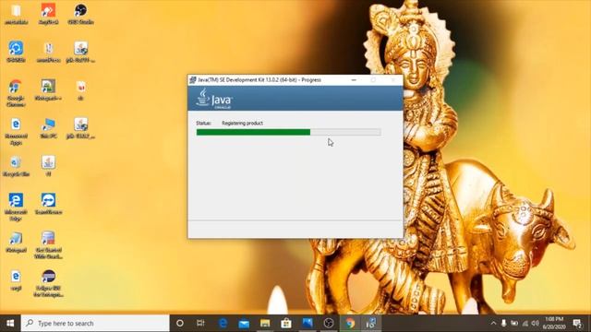
Task: Open Task View from the taskbar
Action: 200,323
